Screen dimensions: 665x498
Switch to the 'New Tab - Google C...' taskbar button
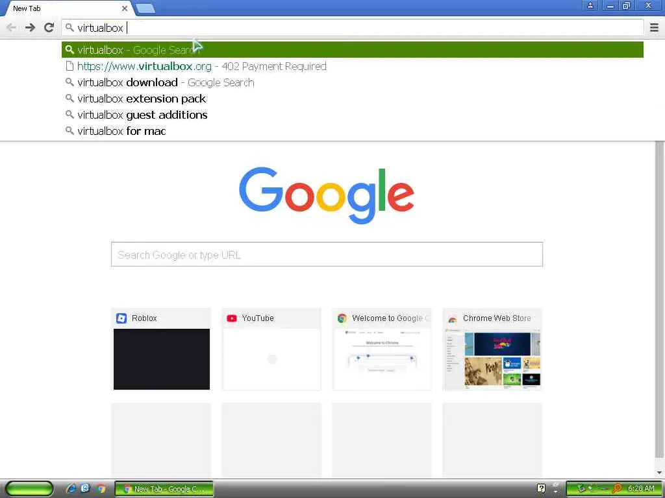pyautogui.click(x=164, y=489)
